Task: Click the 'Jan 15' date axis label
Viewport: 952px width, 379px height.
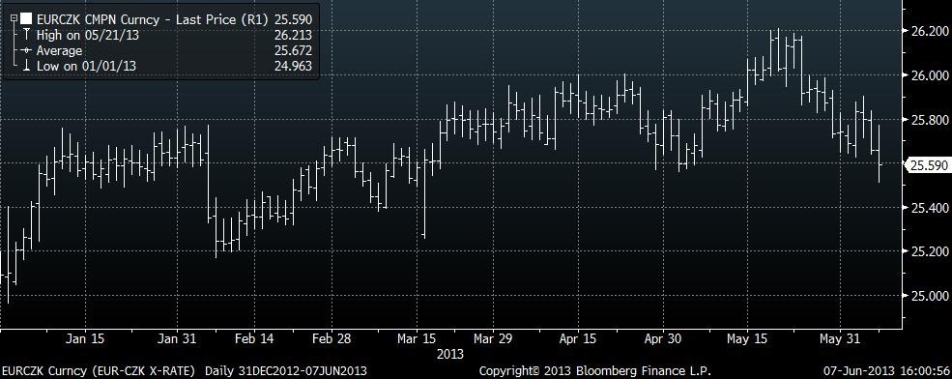Action: tap(84, 339)
